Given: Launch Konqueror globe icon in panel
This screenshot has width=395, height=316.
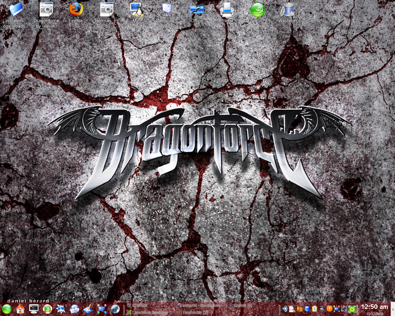Looking at the screenshot, I should 61,309.
